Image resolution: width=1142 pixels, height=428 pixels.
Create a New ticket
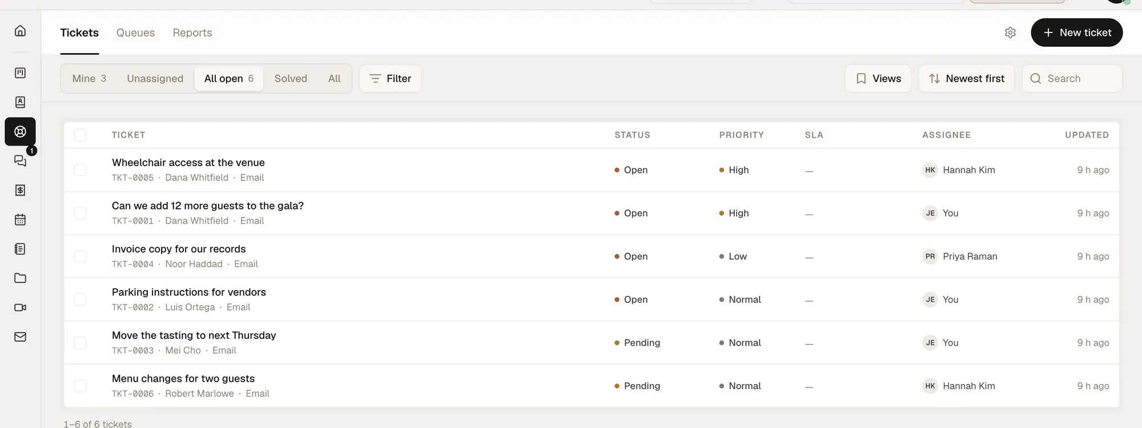(1076, 33)
